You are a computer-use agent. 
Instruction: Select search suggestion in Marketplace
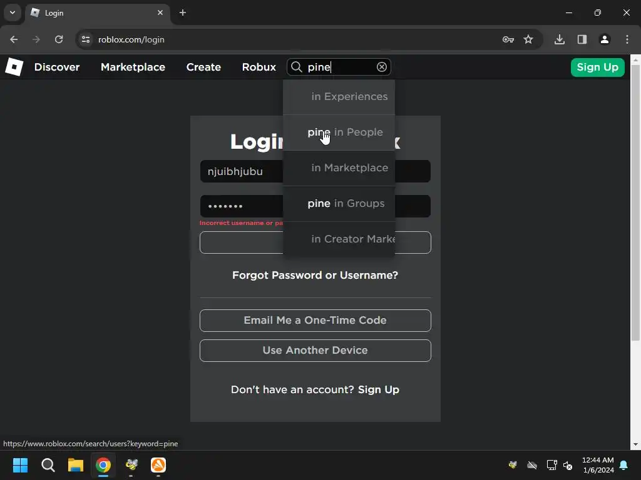pos(339,167)
